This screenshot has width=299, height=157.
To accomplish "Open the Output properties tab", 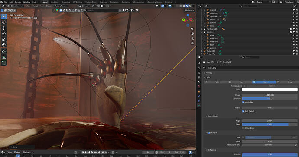I will [x=199, y=73].
